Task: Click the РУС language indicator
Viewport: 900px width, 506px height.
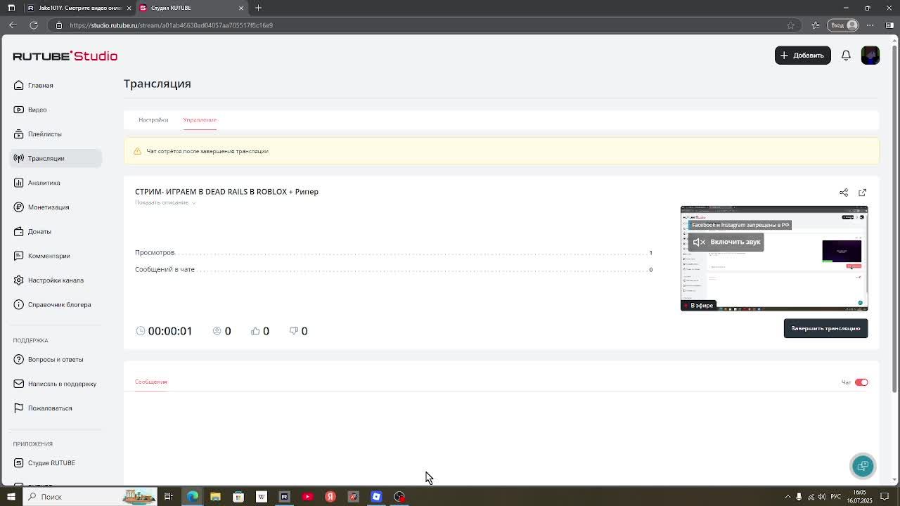Action: (835, 497)
